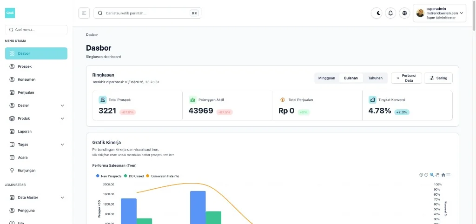Click the Acara calendar icon in sidebar
The height and width of the screenshot is (224, 476).
(x=12, y=158)
